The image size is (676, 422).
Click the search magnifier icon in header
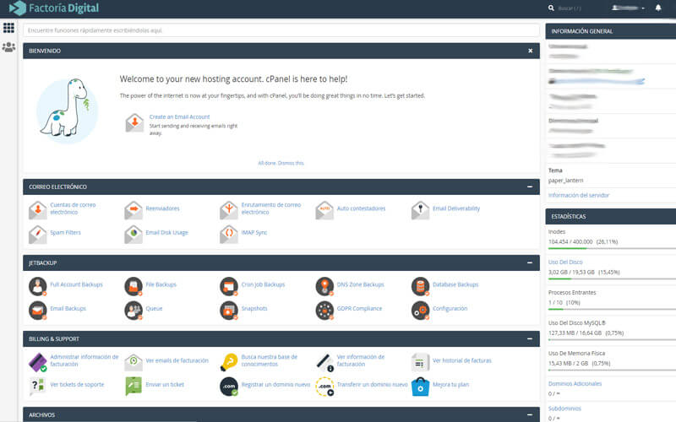pos(551,8)
